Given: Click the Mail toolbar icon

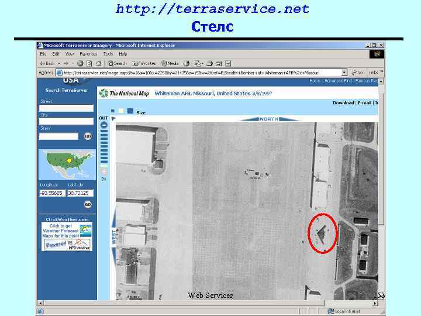Looking at the screenshot, I should (198, 63).
